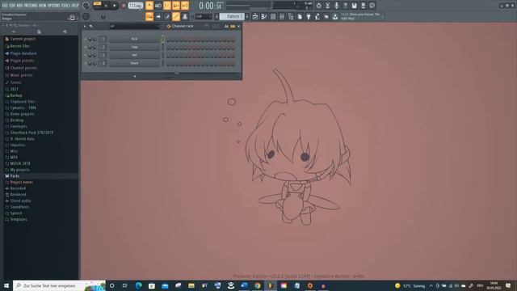This screenshot has width=517, height=291.
Task: Expand the Plugin database folder
Action: 23,53
